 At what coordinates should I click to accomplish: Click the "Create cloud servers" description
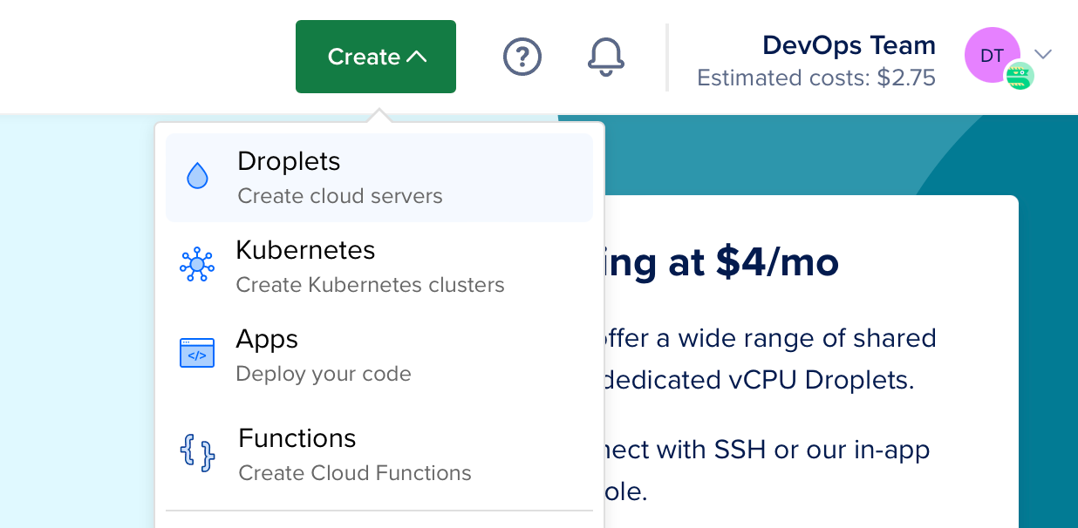[340, 196]
